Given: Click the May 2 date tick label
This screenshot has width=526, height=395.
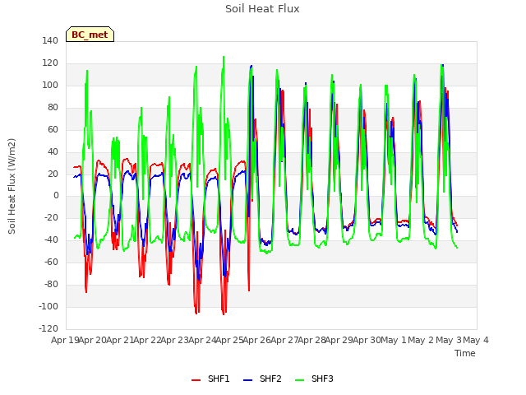Looking at the screenshot, I should pyautogui.click(x=422, y=340).
